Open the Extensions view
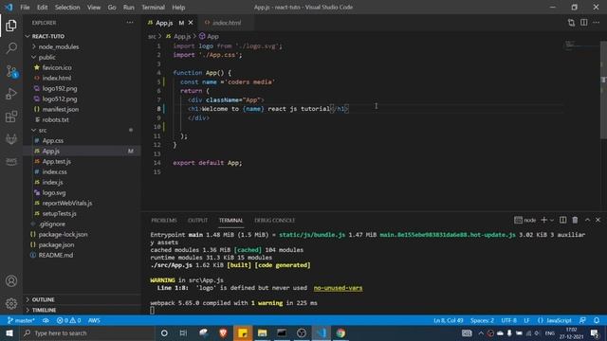 [11, 117]
